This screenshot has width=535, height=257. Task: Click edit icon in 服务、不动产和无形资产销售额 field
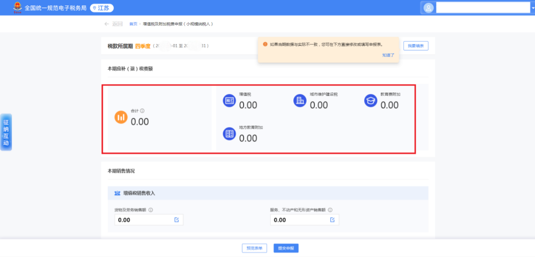point(332,220)
